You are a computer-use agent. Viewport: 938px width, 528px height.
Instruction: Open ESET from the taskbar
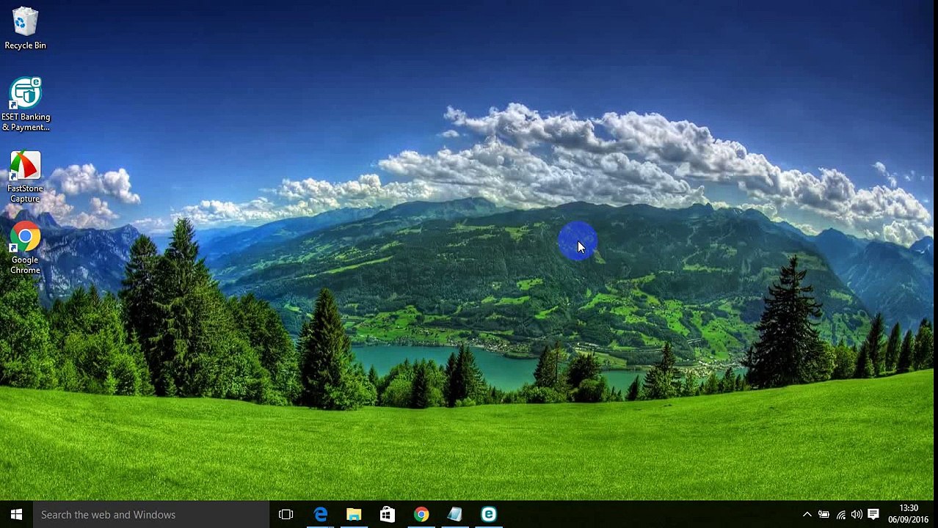pyautogui.click(x=489, y=515)
